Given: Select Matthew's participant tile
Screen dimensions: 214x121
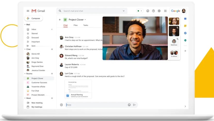Looking at the screenshot, I should (x=174, y=42).
